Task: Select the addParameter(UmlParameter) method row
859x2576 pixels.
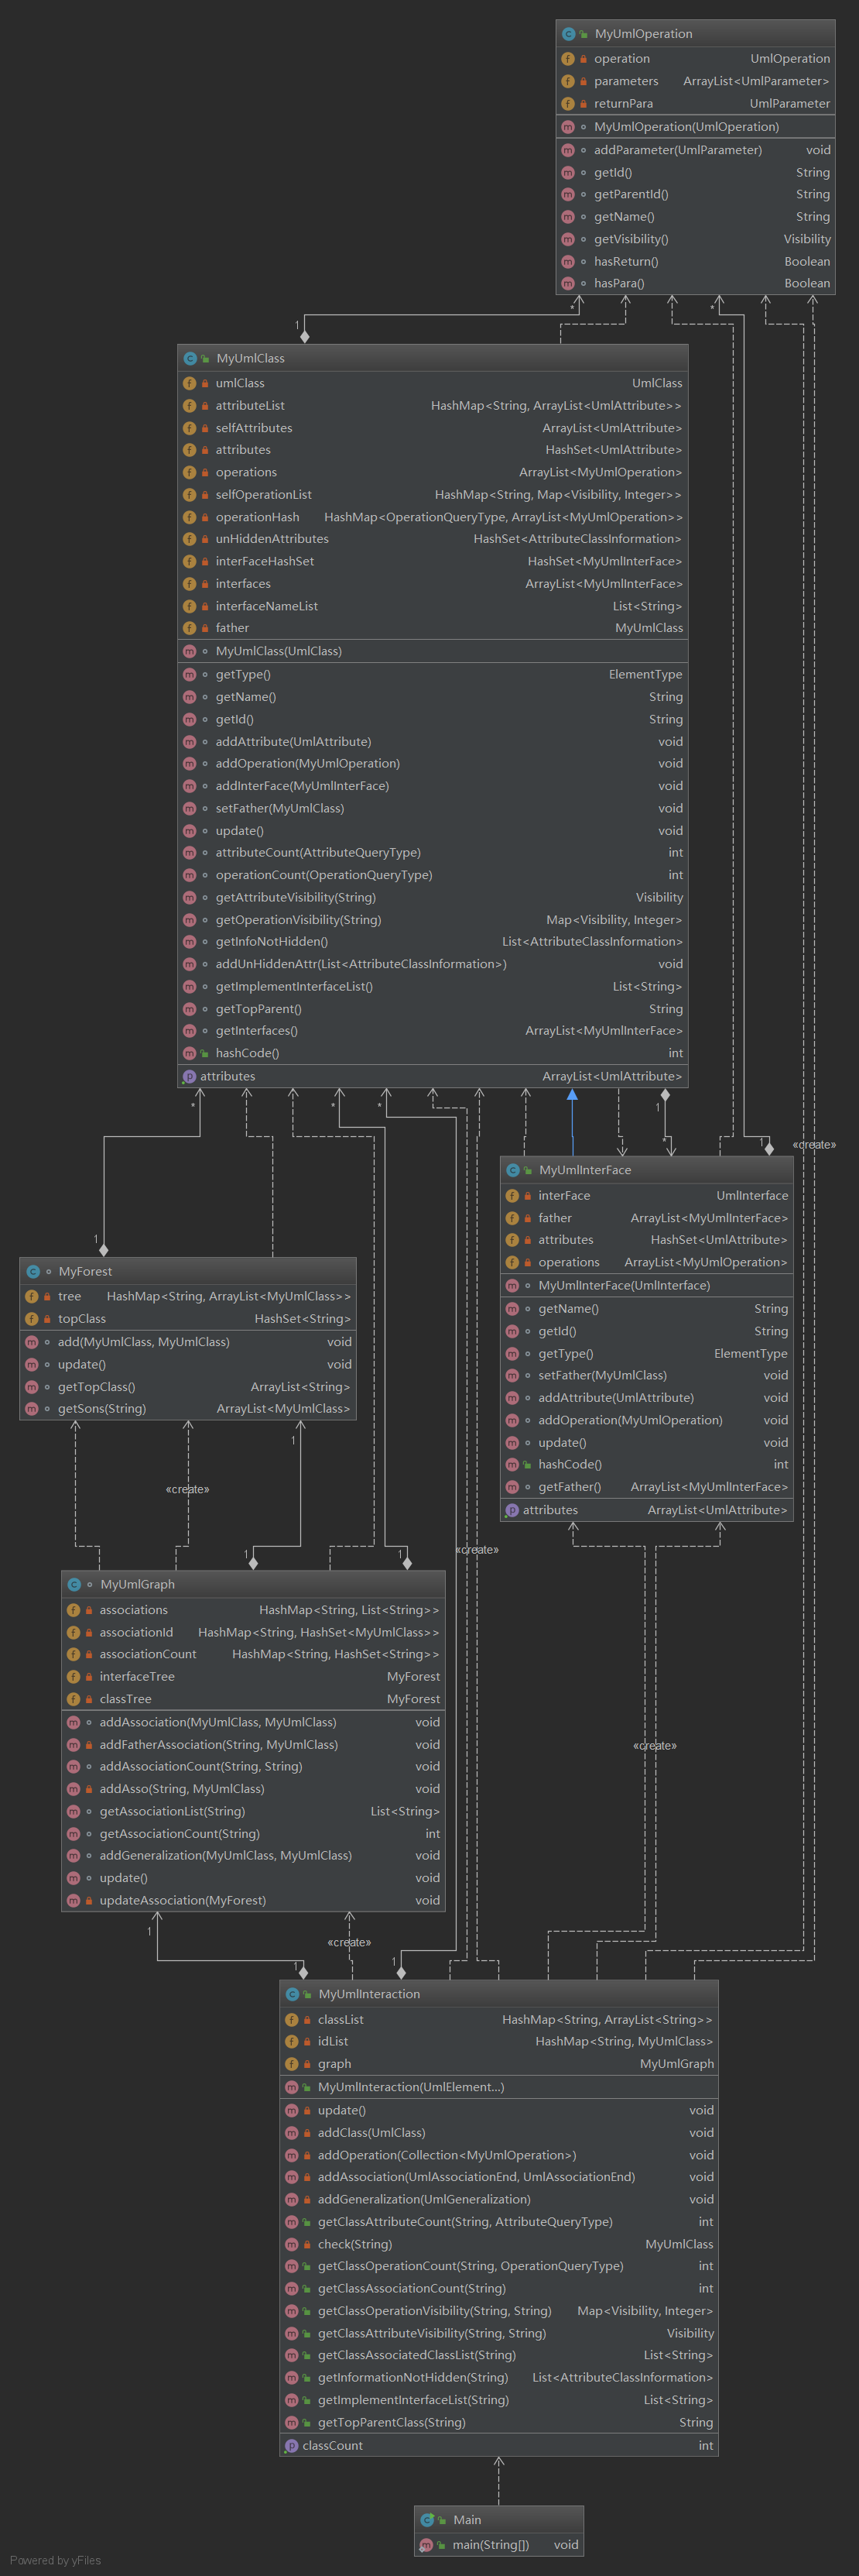Action: click(x=695, y=150)
